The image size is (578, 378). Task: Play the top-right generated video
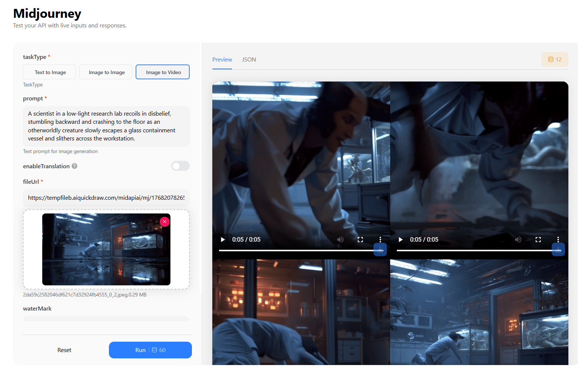coord(401,239)
